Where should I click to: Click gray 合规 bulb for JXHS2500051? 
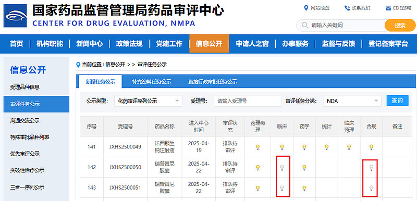tap(371, 188)
